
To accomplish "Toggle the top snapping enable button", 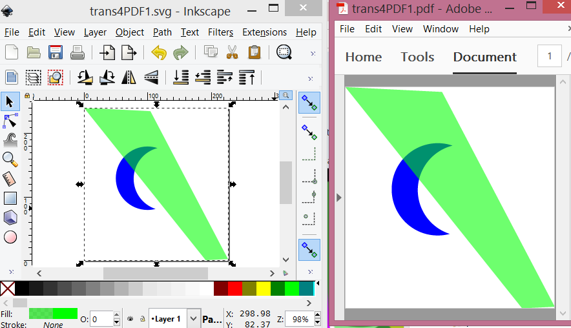I will (x=308, y=103).
